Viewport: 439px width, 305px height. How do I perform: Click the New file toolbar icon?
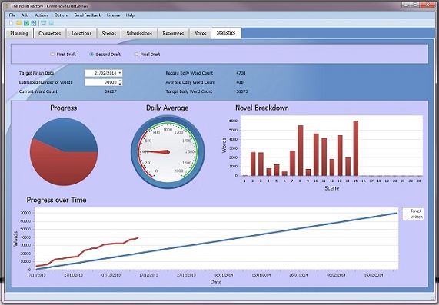[12, 23]
